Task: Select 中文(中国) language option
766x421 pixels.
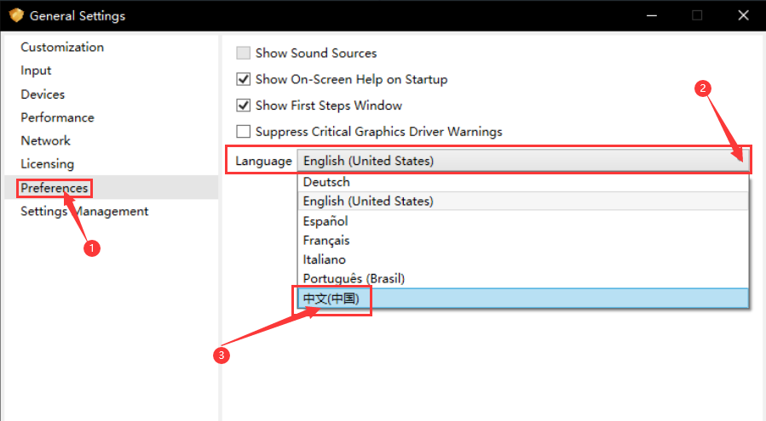Action: pyautogui.click(x=522, y=298)
